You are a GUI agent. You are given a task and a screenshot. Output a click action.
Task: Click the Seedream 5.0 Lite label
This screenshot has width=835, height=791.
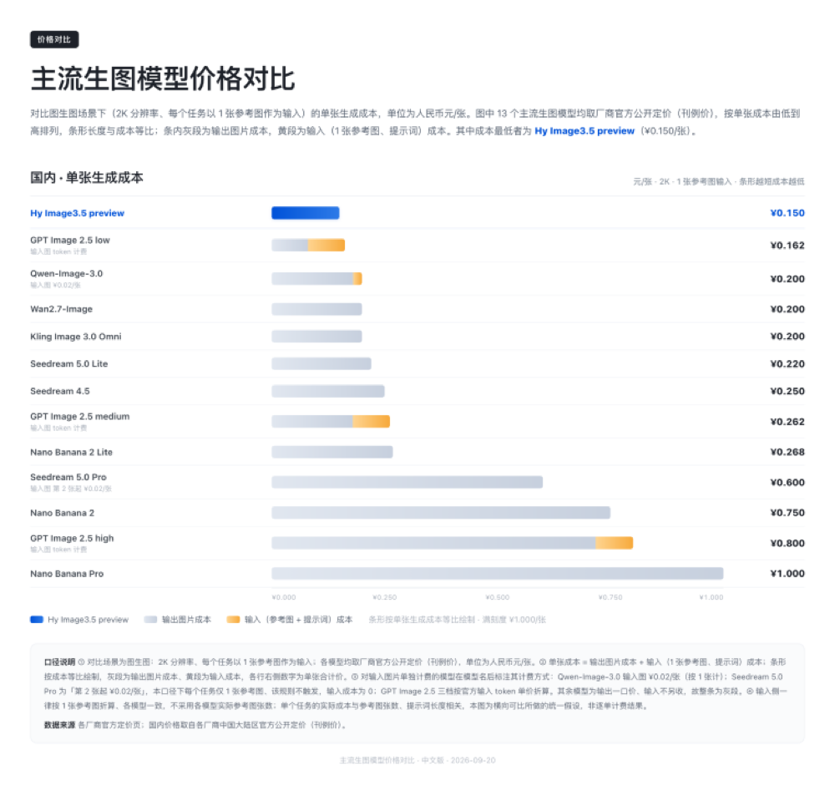point(69,364)
